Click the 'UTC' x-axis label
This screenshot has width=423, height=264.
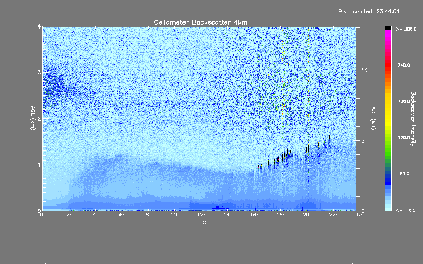click(x=201, y=222)
